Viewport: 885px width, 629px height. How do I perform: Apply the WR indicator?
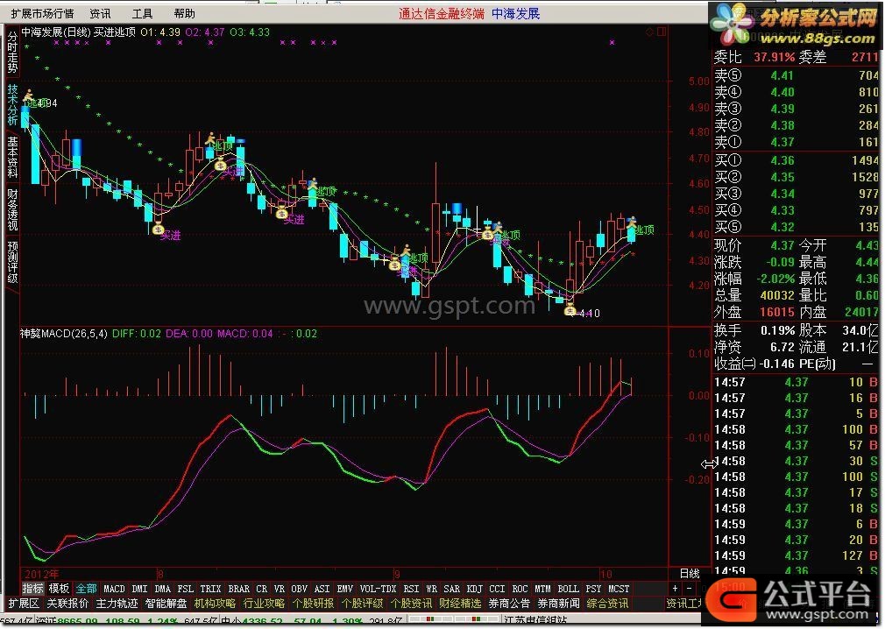432,589
